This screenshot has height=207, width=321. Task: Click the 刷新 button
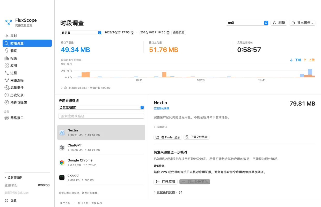pos(279,23)
